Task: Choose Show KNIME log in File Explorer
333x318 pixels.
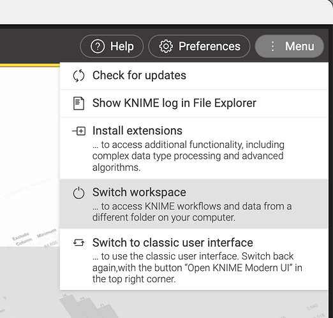Action: [x=194, y=103]
